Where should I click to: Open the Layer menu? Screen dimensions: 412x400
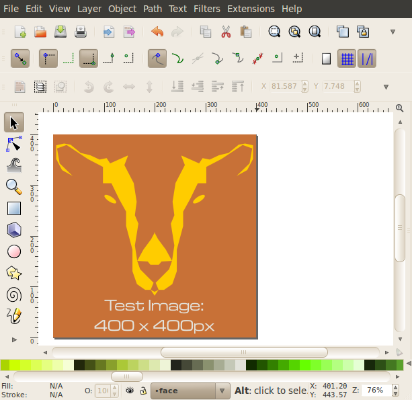click(89, 9)
